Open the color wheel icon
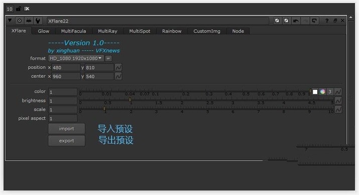 pos(322,91)
